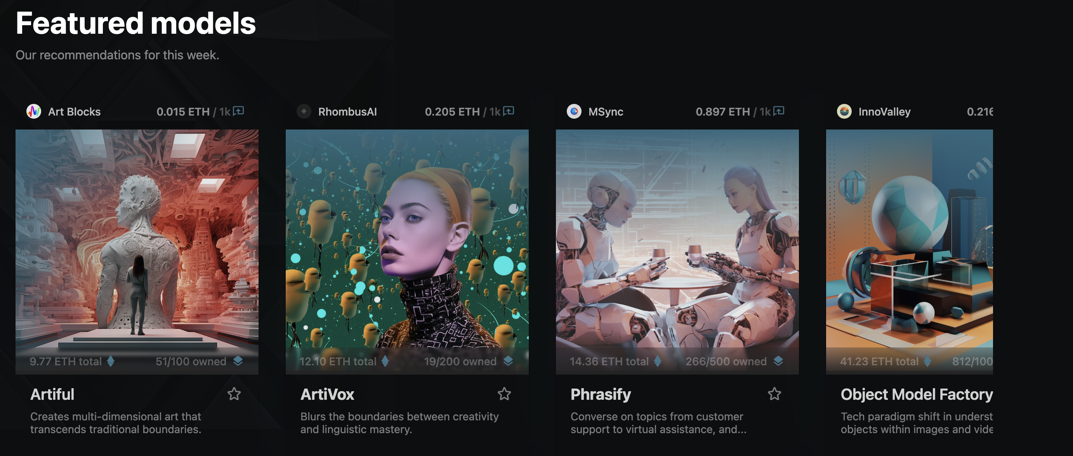Viewport: 1073px width, 456px height.
Task: Click the layers icon next to 51/100 owned
Action: point(238,361)
